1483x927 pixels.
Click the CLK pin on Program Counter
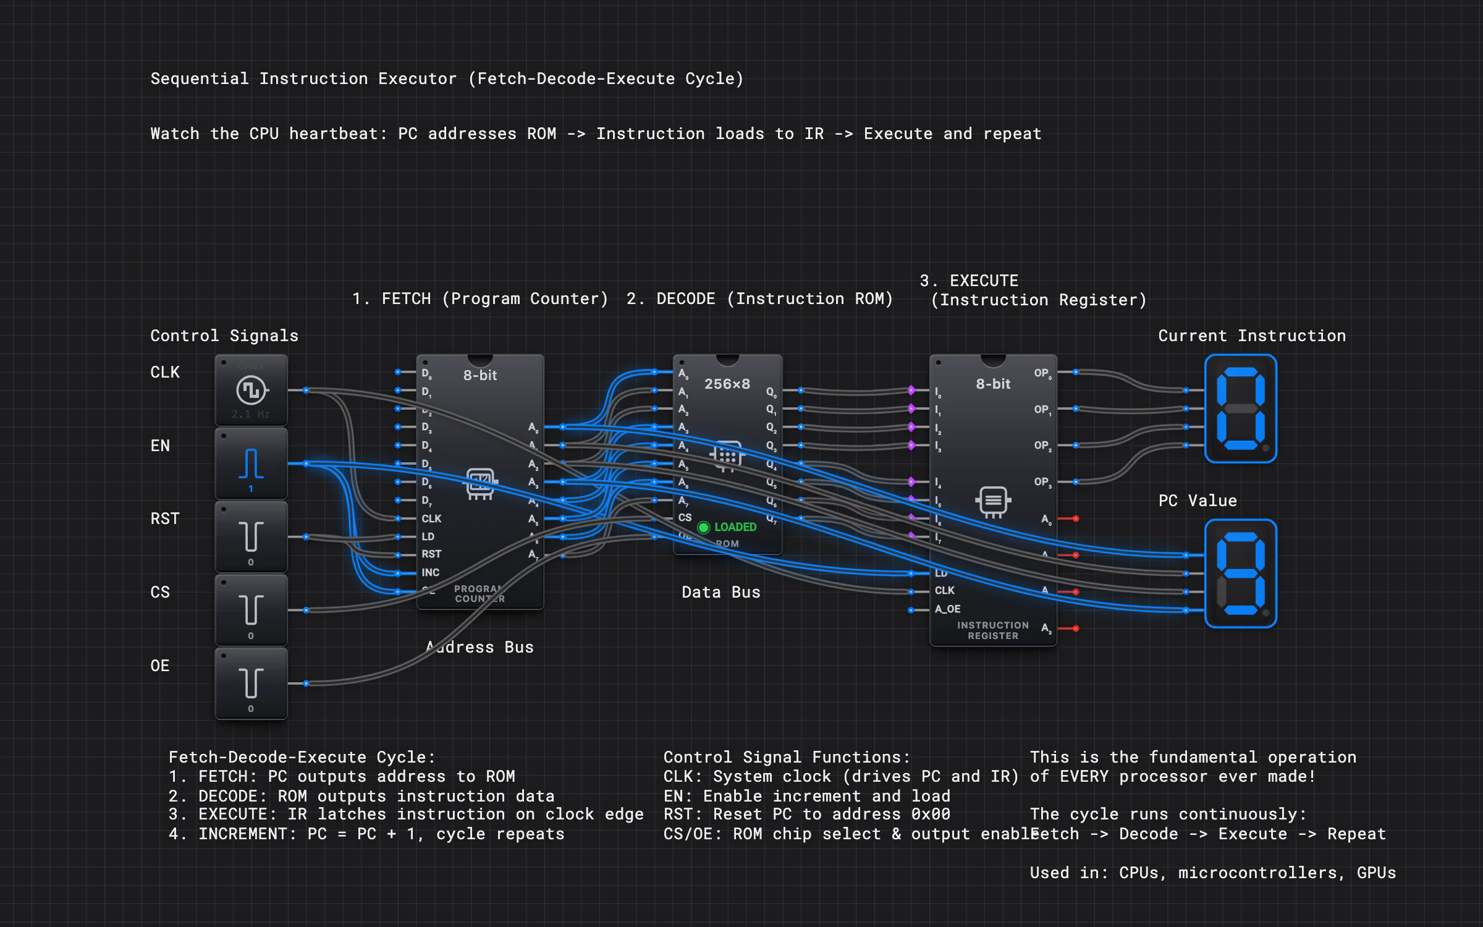399,519
